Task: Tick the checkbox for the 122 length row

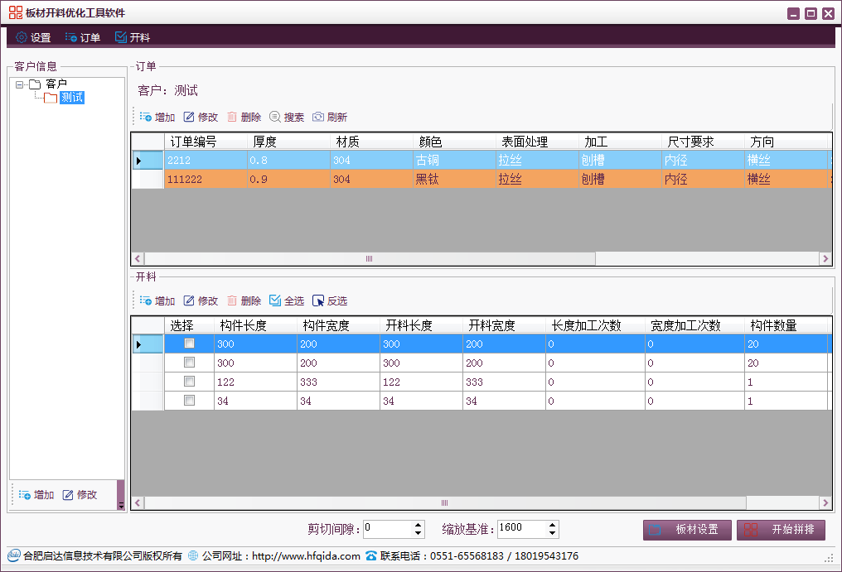Action: pyautogui.click(x=189, y=382)
